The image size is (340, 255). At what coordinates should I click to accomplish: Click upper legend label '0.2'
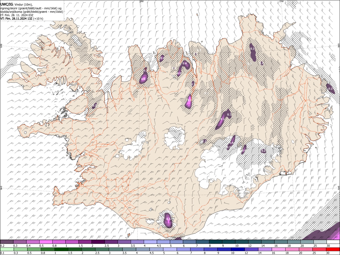click(x=2, y=246)
